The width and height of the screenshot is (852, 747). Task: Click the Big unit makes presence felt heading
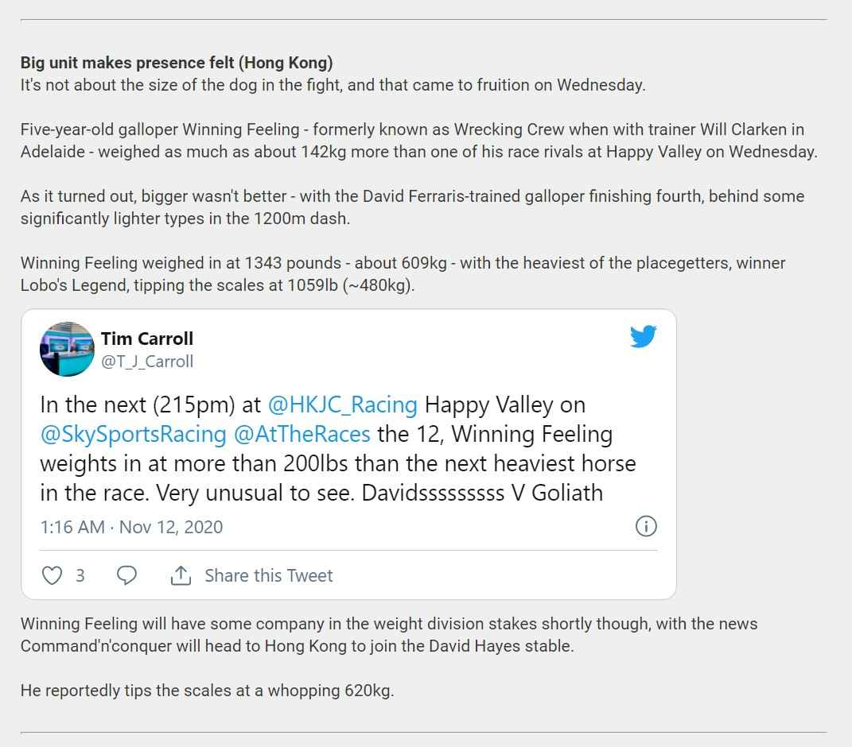(x=177, y=63)
